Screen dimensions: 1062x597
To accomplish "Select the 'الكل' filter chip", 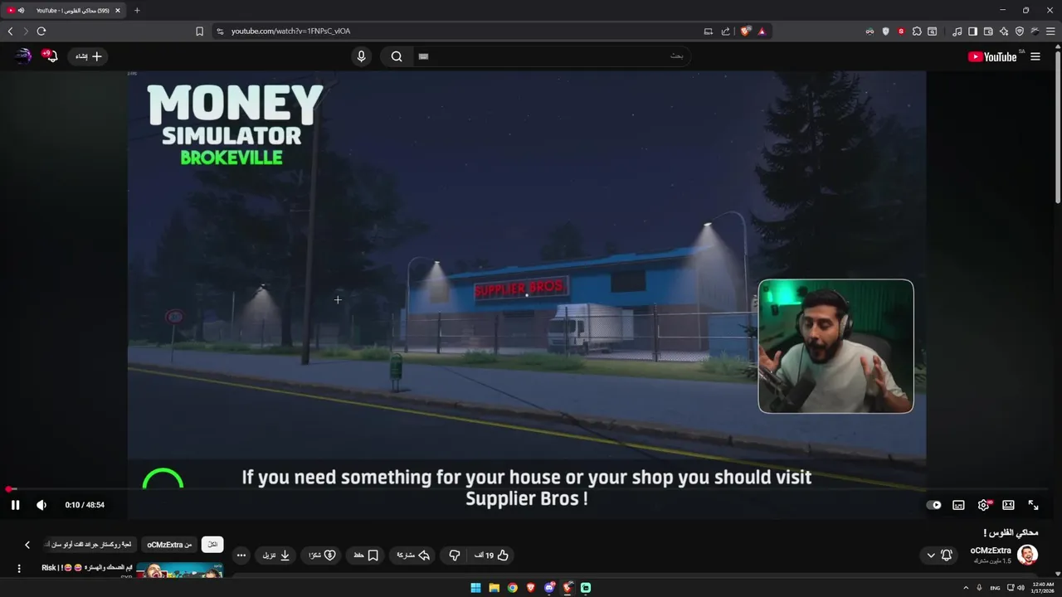I will tap(212, 545).
